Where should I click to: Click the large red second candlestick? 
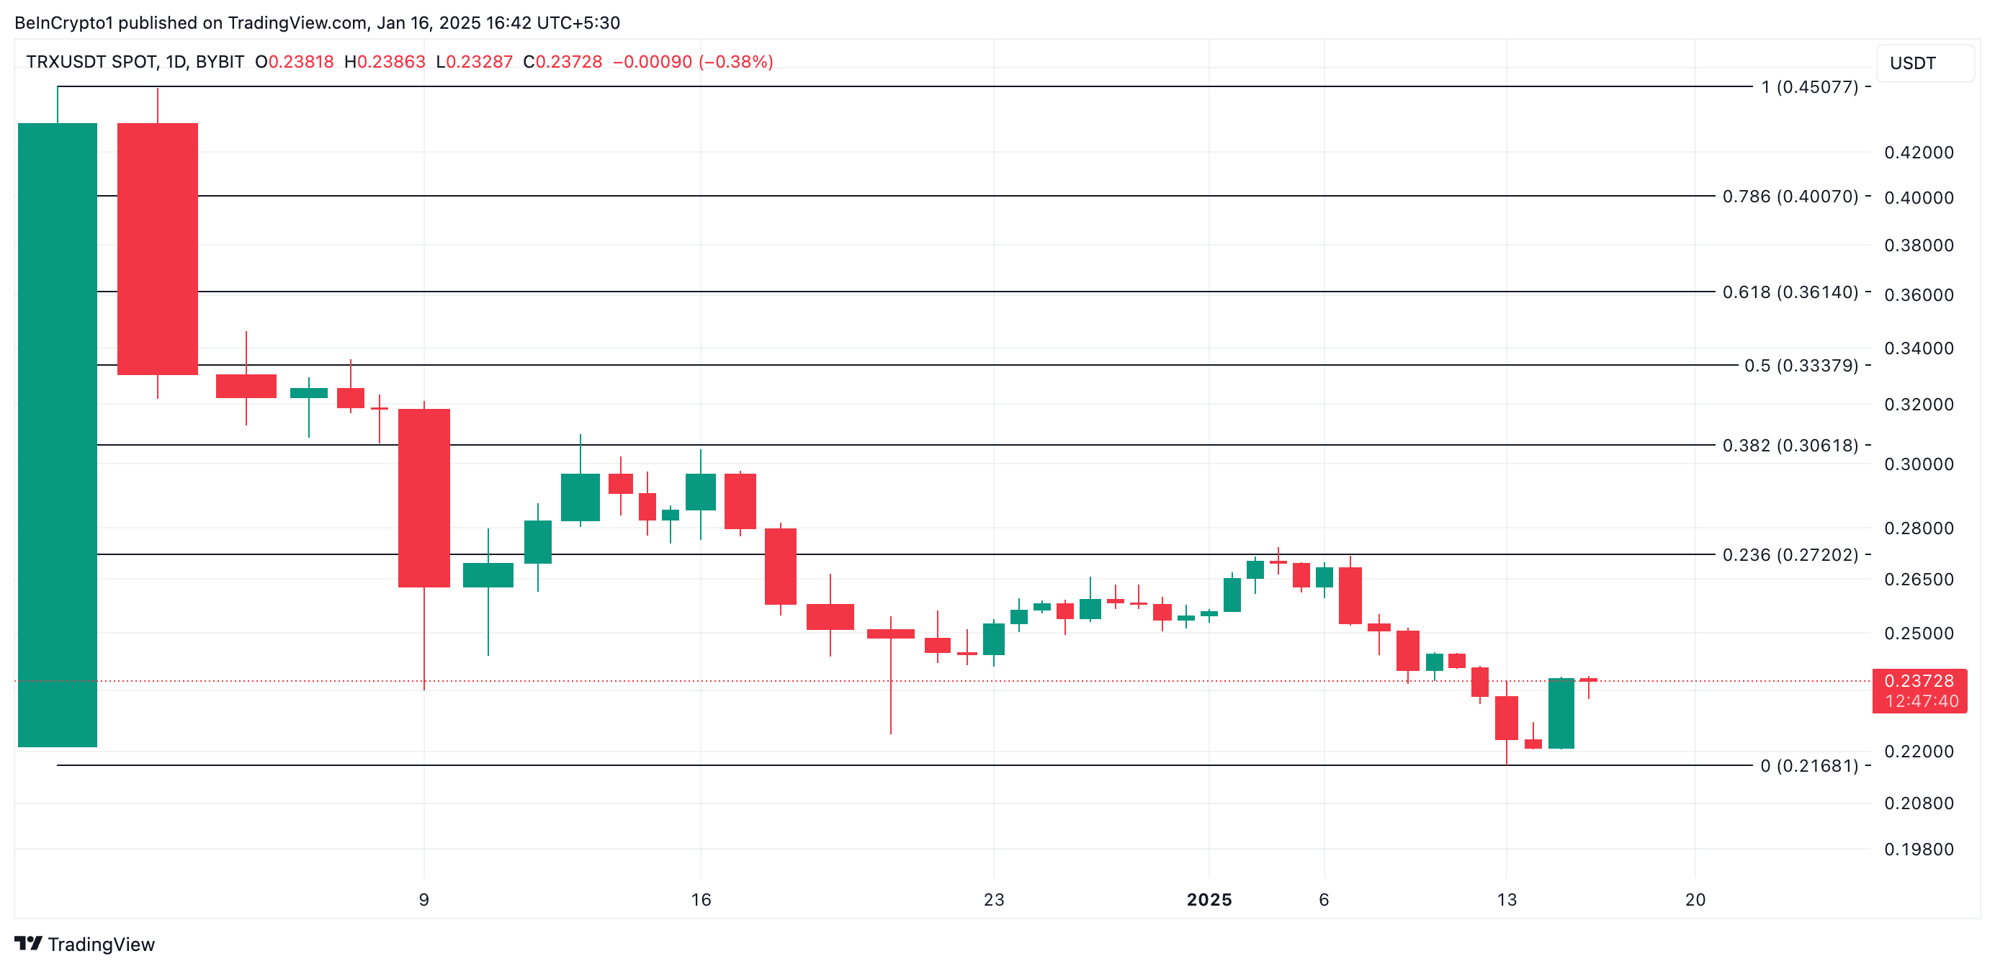157,248
